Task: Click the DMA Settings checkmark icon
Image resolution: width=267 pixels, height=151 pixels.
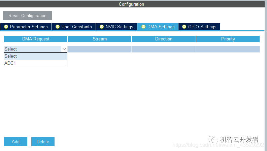Action: (143, 27)
